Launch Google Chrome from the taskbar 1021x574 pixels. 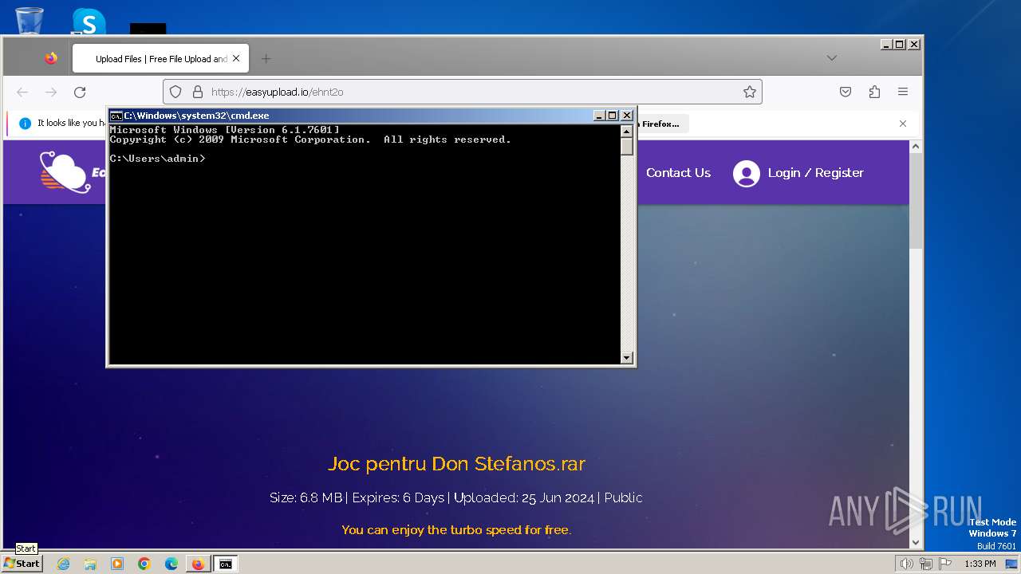144,564
